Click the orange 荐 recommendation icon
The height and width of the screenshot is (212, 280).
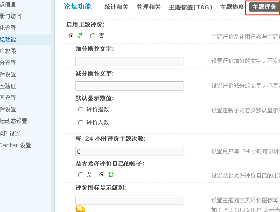[x=80, y=208]
